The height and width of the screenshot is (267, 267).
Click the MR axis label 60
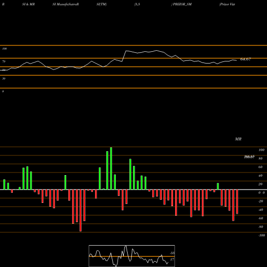(x=261, y=167)
